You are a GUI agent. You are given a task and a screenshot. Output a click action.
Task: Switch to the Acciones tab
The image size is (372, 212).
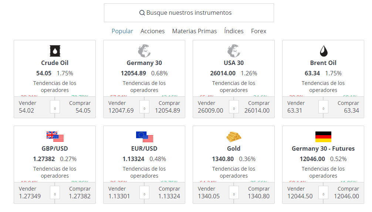tap(153, 31)
